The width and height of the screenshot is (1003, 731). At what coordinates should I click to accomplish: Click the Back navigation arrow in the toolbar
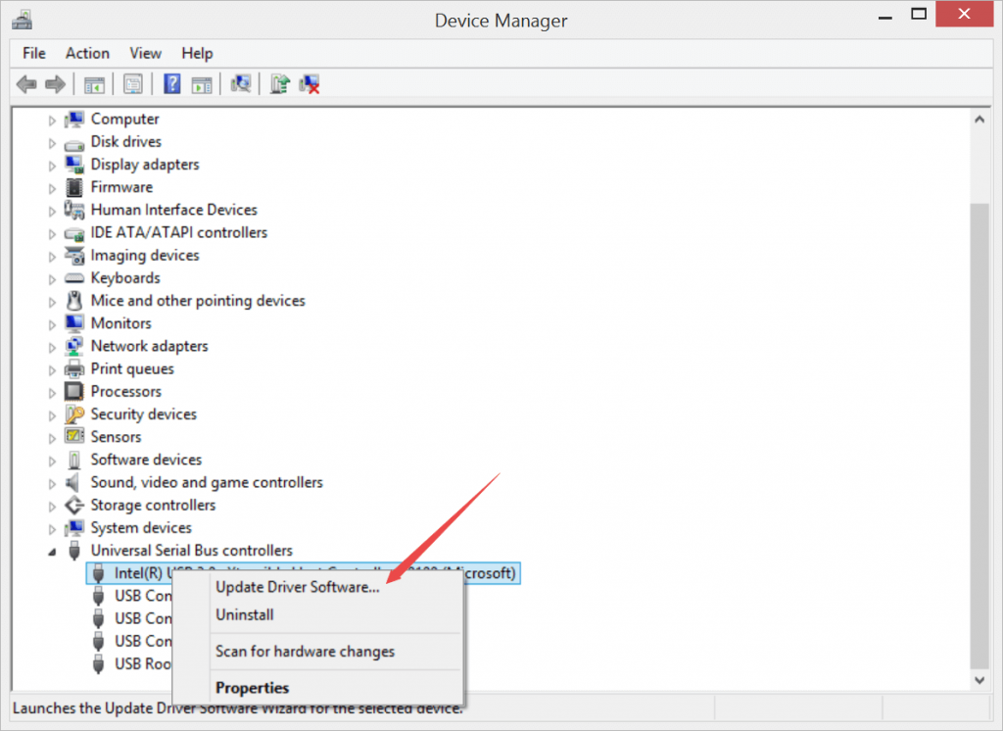pyautogui.click(x=26, y=83)
